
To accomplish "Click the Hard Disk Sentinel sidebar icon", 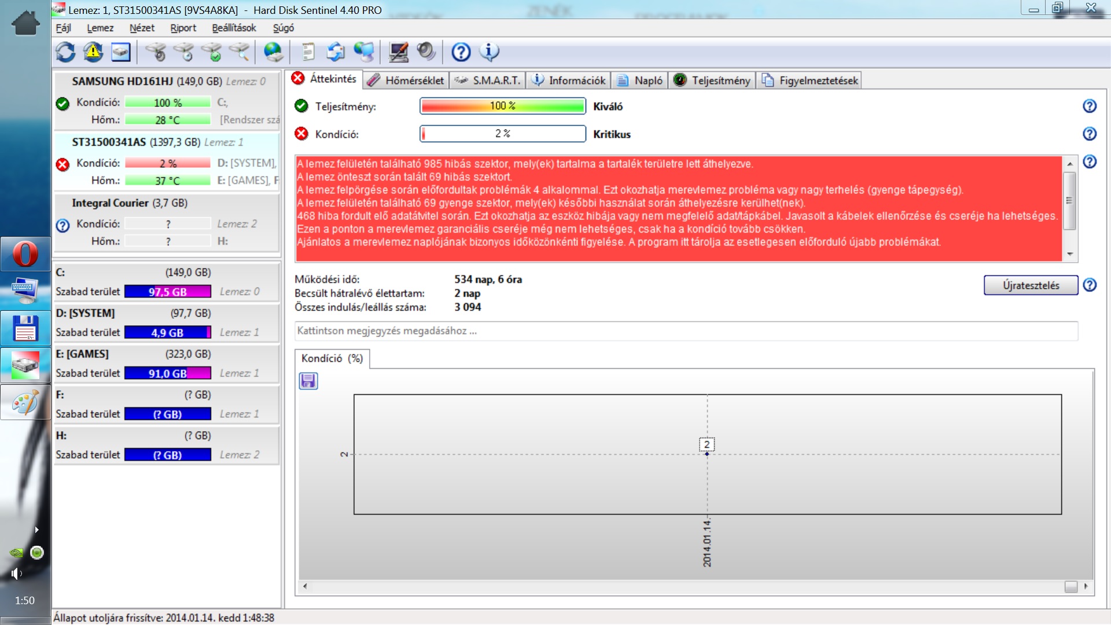I will 25,365.
